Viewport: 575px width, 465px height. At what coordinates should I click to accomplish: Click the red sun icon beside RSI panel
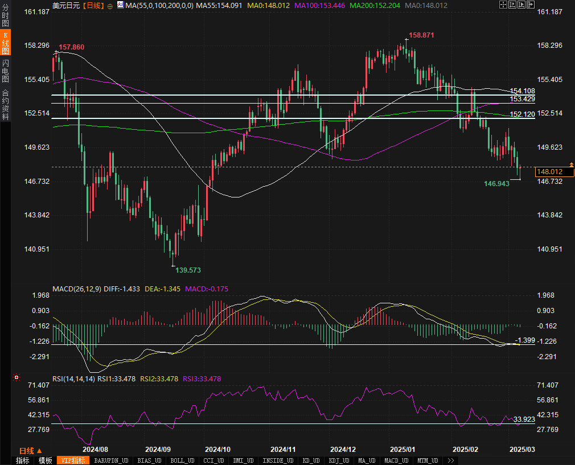tap(16, 377)
